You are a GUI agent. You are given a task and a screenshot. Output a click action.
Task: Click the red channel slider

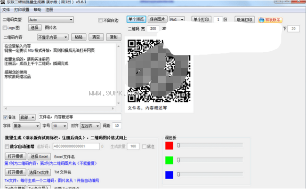pyautogui.click(x=210, y=145)
